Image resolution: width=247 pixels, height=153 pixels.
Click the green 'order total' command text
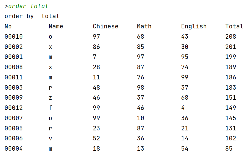tap(28, 6)
